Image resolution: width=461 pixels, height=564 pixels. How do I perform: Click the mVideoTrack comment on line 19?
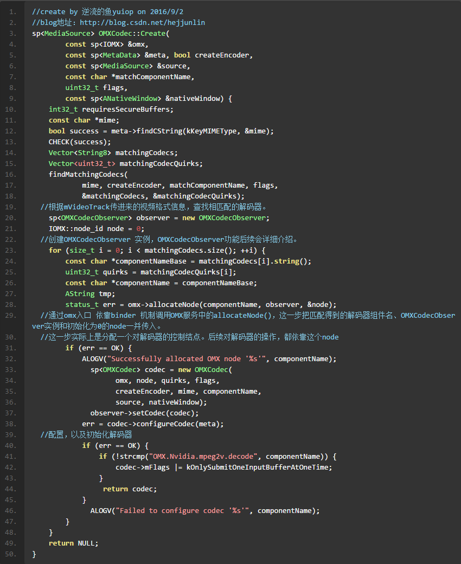coord(153,207)
